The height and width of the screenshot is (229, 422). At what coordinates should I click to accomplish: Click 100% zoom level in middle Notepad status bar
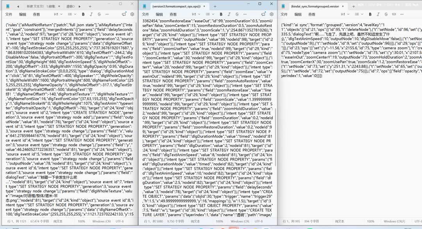pyautogui.click(x=219, y=222)
